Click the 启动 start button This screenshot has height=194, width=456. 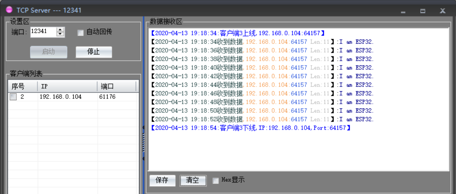coord(49,52)
